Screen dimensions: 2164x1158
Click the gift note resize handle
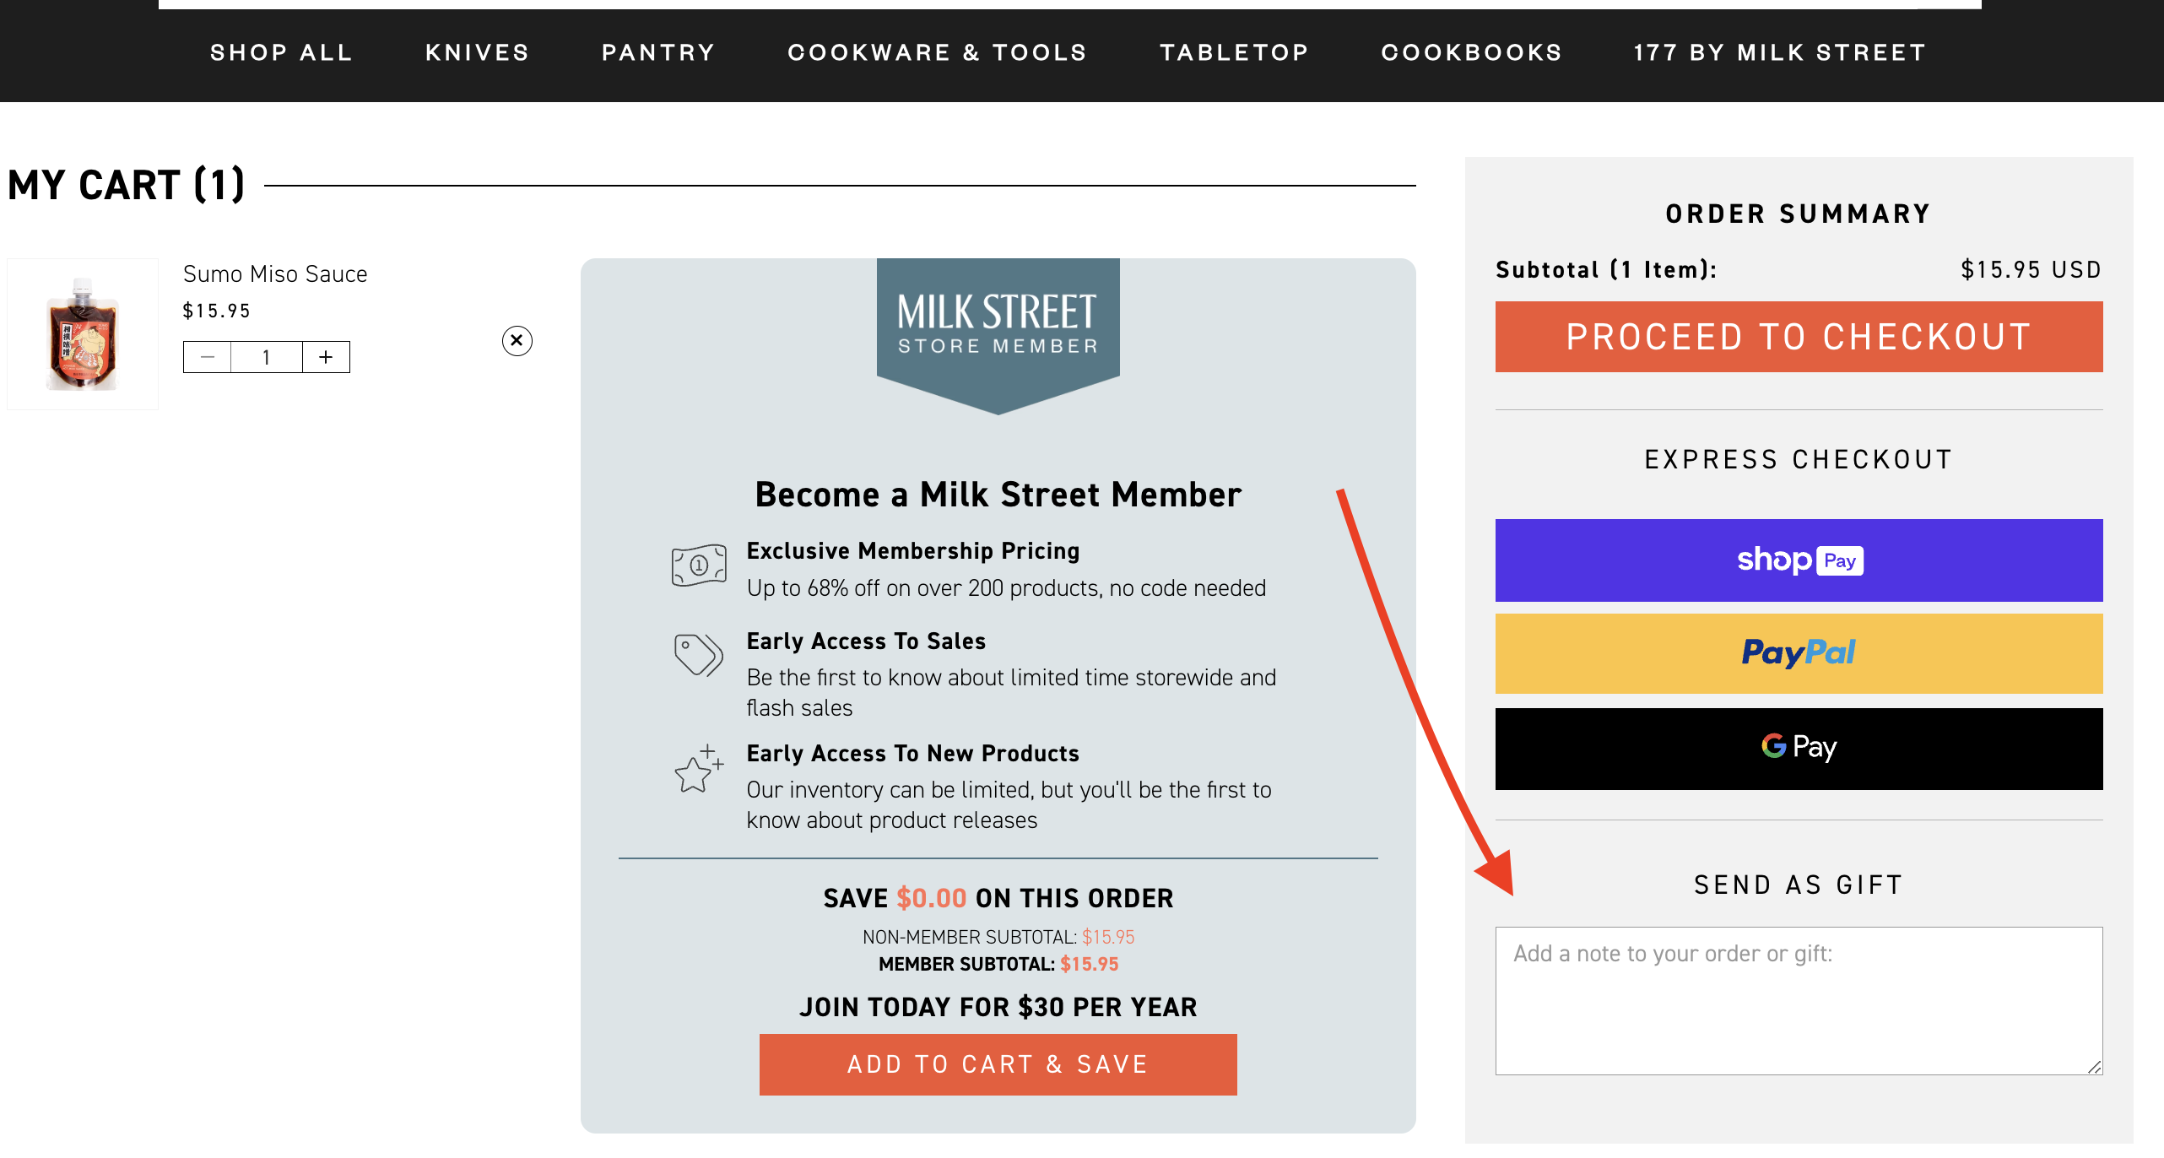(2094, 1067)
